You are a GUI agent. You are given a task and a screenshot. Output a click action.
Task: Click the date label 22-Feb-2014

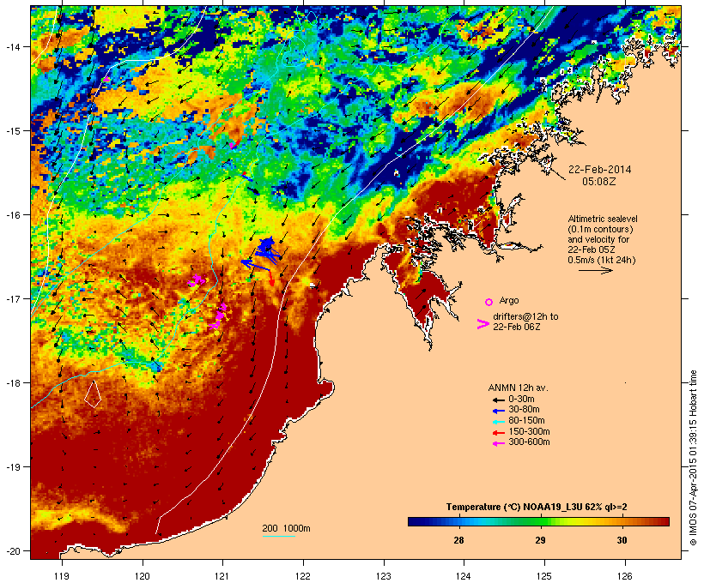point(599,170)
